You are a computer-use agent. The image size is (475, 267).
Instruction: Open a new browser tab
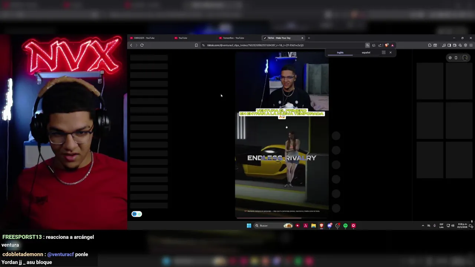click(309, 38)
